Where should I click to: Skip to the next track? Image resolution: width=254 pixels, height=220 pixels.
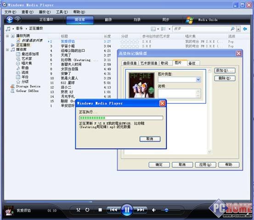pos(141,210)
